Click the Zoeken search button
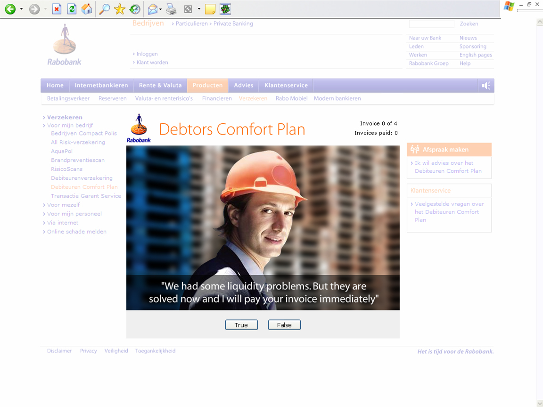543x407 pixels. click(469, 24)
